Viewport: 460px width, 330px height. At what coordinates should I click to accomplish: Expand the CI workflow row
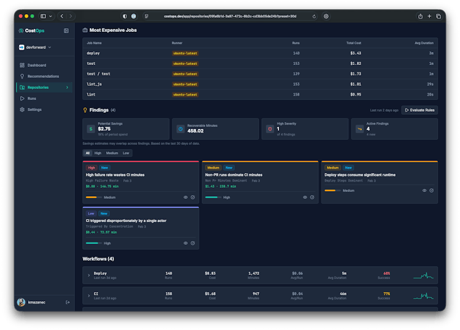(x=89, y=296)
